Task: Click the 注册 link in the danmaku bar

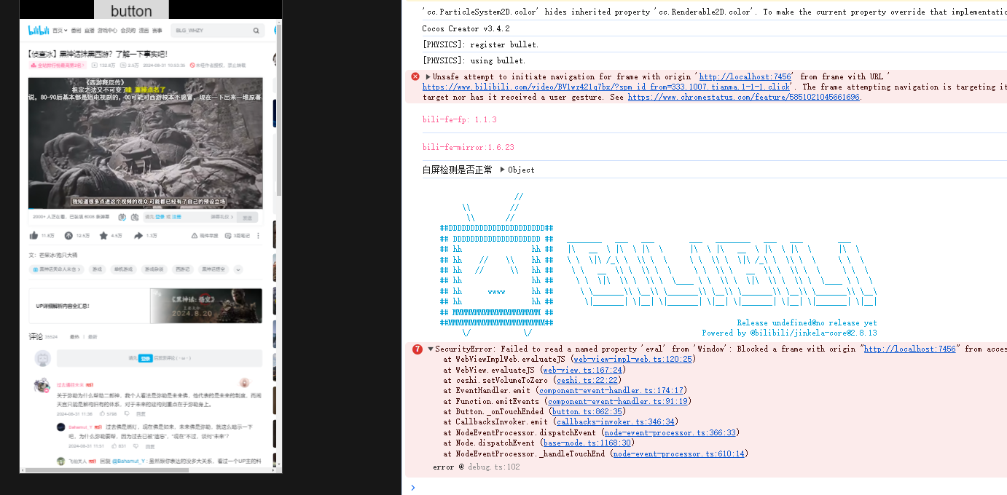Action: (x=176, y=217)
